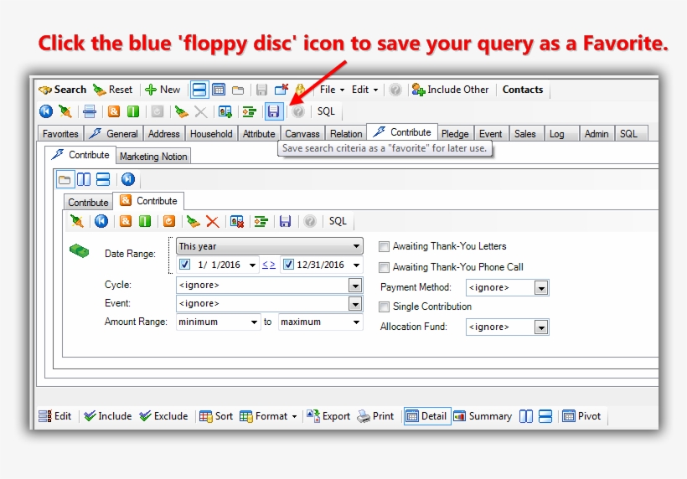Open the File menu
The height and width of the screenshot is (479, 687).
332,90
